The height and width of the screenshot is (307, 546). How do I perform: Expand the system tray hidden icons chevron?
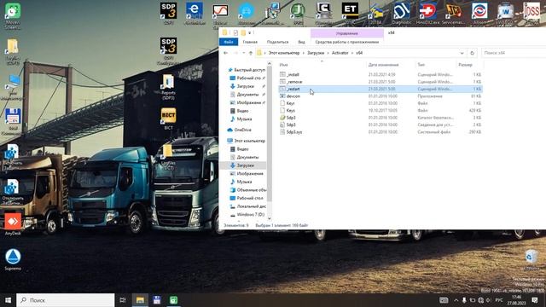pos(456,300)
